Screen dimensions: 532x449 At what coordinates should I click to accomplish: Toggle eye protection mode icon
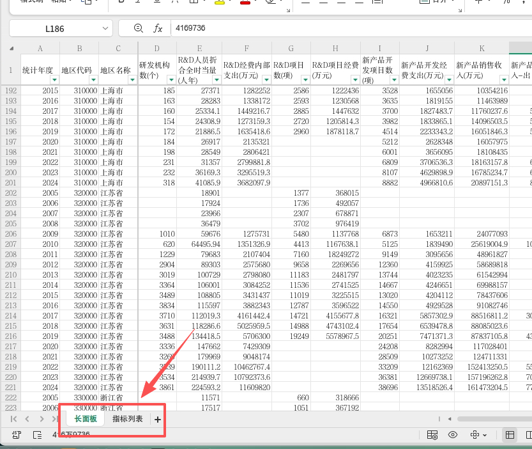[453, 435]
